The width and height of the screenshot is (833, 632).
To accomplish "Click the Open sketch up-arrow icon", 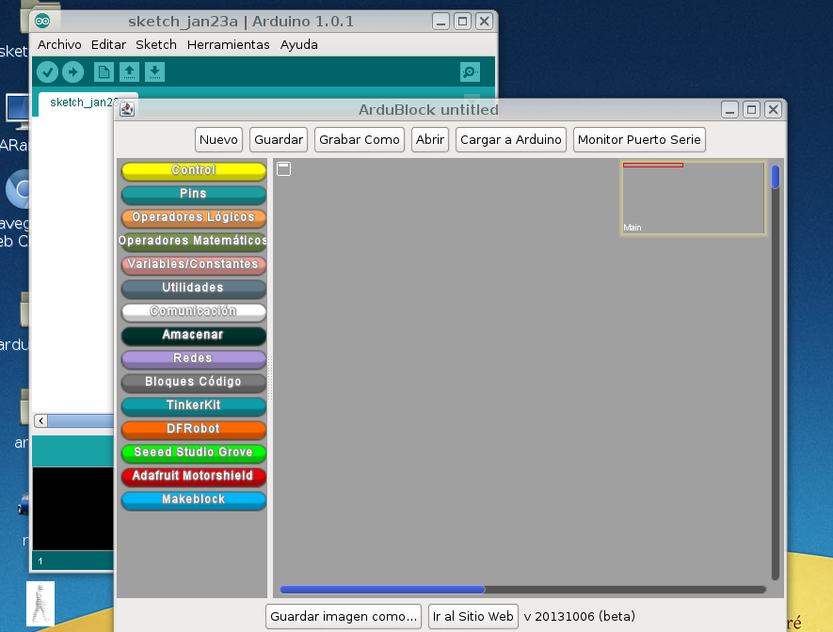I will [129, 71].
